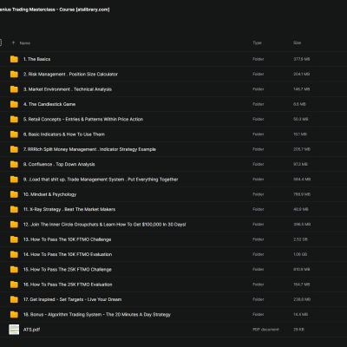The width and height of the screenshot is (347, 347).
Task: Open folder icon for 1. The Basics
Action: tap(14, 59)
